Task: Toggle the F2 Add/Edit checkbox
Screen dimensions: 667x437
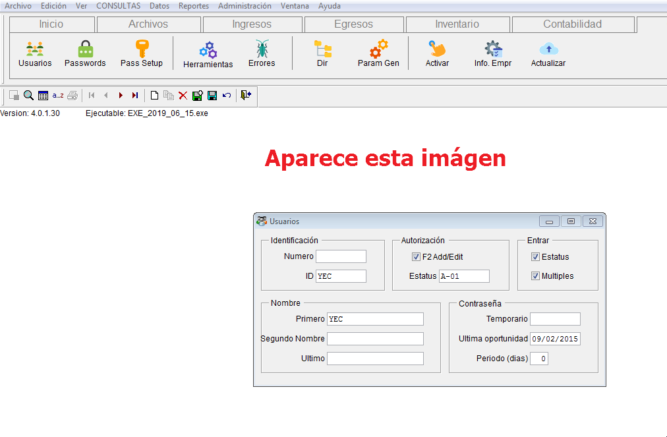Action: (416, 256)
